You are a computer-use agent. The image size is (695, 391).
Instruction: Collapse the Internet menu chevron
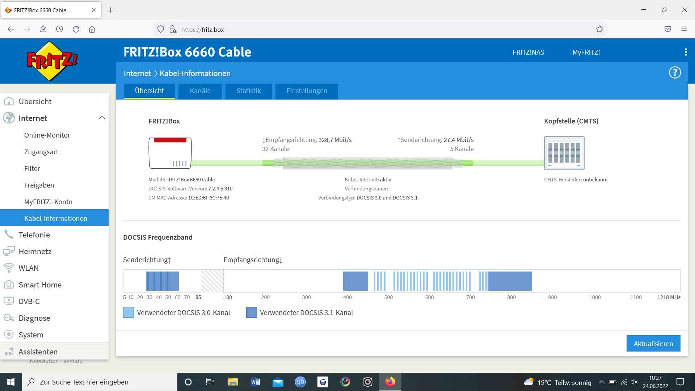coord(102,118)
